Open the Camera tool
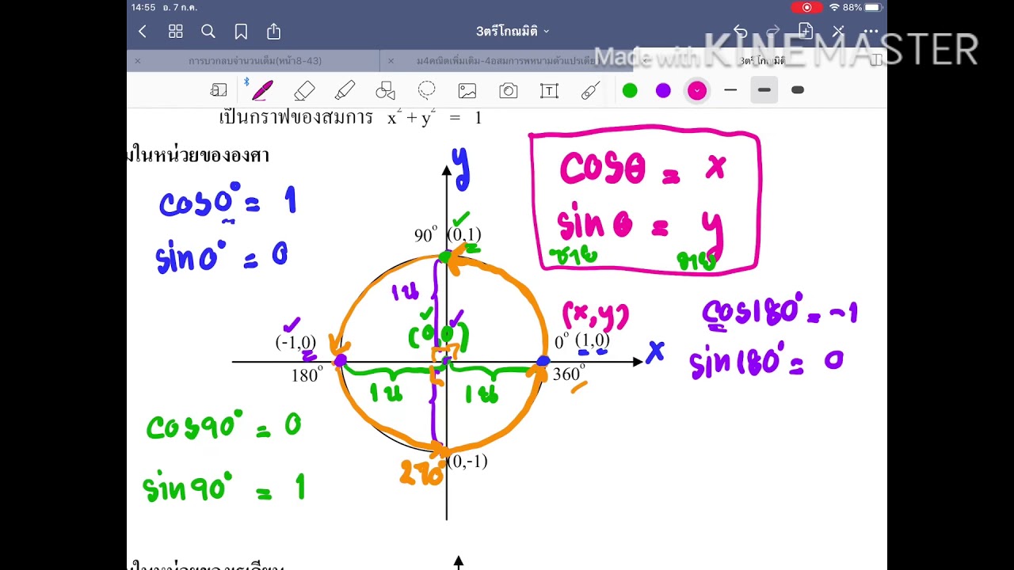Screen dimensions: 1014x570 point(509,90)
